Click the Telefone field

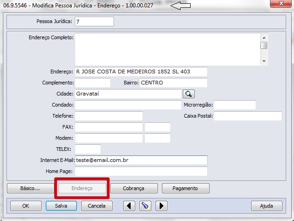(109, 116)
